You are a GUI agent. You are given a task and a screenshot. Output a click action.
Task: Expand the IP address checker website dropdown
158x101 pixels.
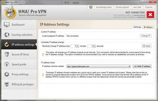[129, 66]
